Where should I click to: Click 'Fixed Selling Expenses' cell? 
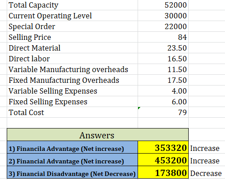[72, 102]
